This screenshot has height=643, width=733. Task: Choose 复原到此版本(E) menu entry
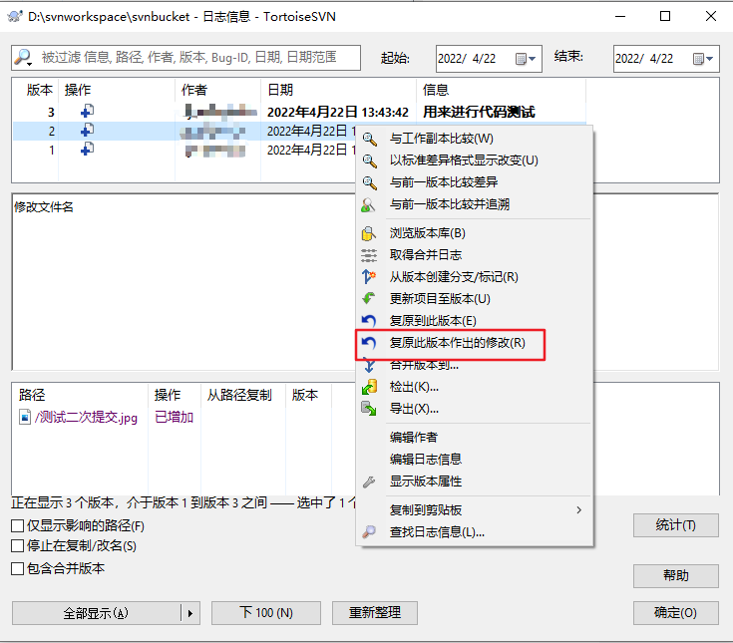(x=475, y=321)
